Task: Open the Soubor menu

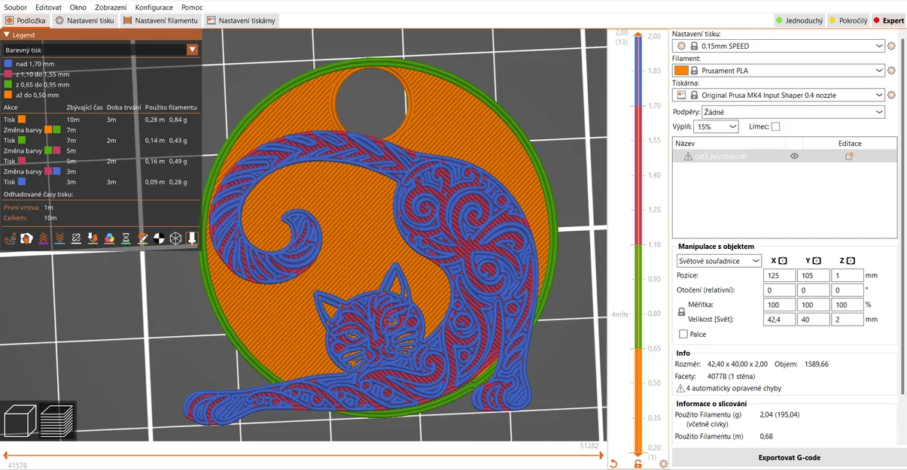Action: click(15, 7)
